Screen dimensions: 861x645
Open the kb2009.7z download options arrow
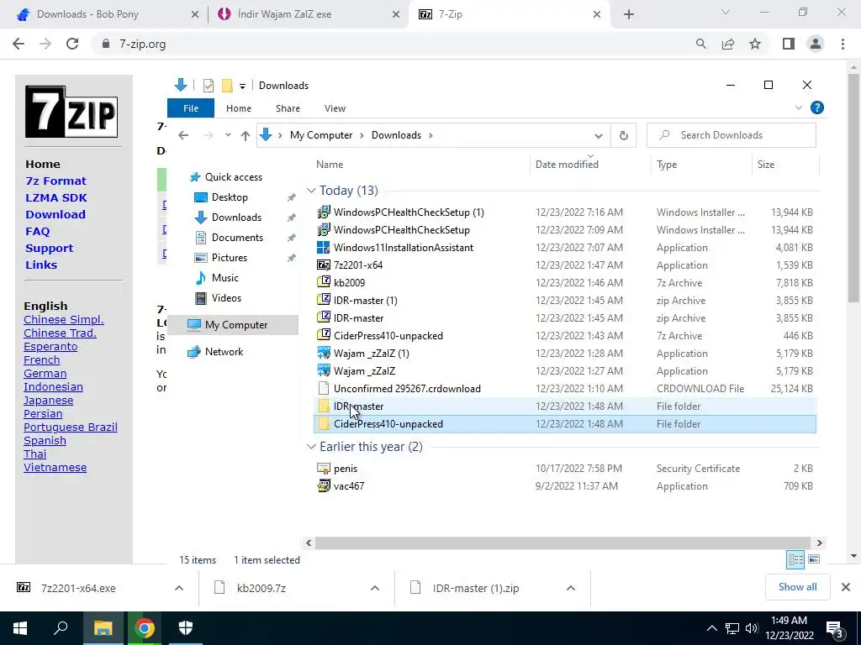(375, 588)
